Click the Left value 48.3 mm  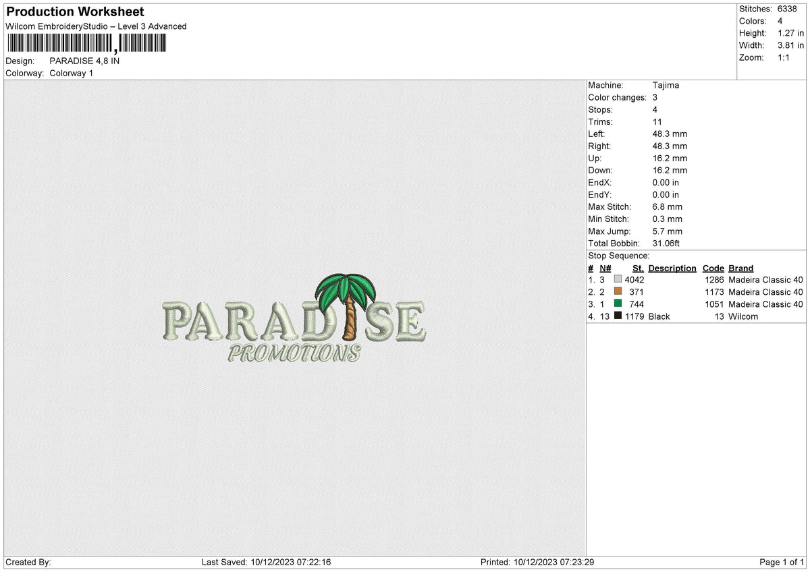point(670,134)
